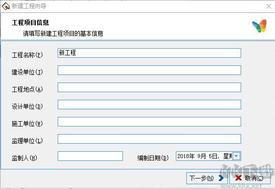Viewport: 275px width, 189px height.
Task: Click the 设计单位(D) label
Action: tap(27, 106)
